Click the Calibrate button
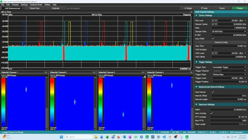The image size is (248, 140). 55,8
